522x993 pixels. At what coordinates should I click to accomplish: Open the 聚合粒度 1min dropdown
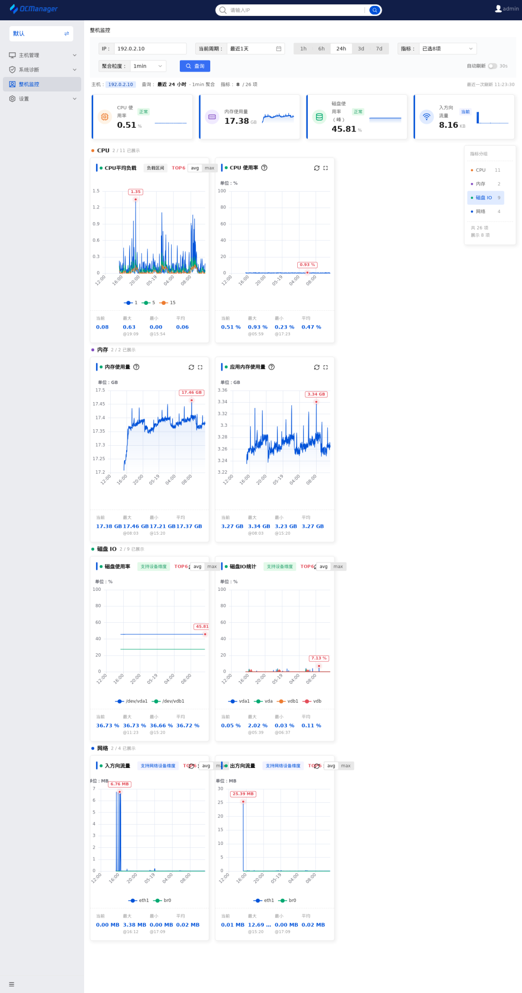[x=148, y=66]
